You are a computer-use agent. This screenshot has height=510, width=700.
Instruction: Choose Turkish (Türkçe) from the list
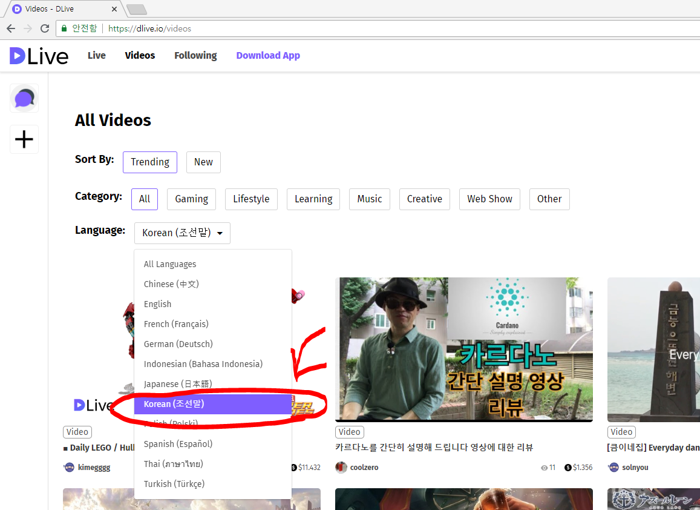click(213, 484)
